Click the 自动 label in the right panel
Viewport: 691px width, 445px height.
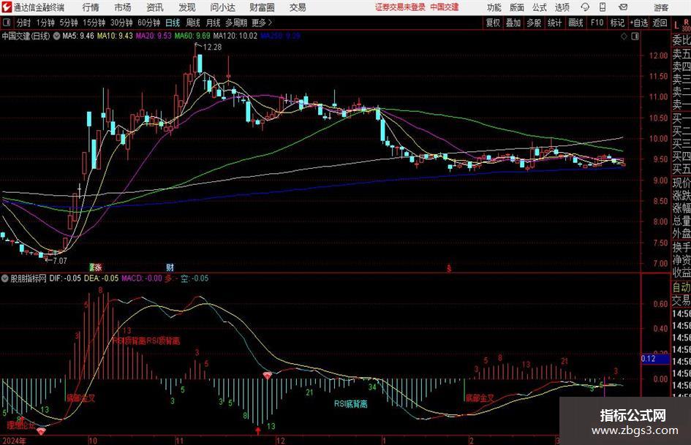pyautogui.click(x=681, y=287)
